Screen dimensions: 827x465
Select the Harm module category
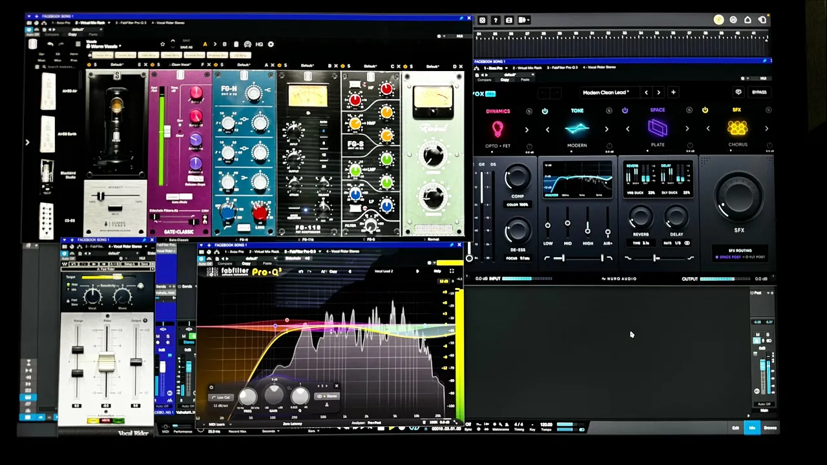74,54
